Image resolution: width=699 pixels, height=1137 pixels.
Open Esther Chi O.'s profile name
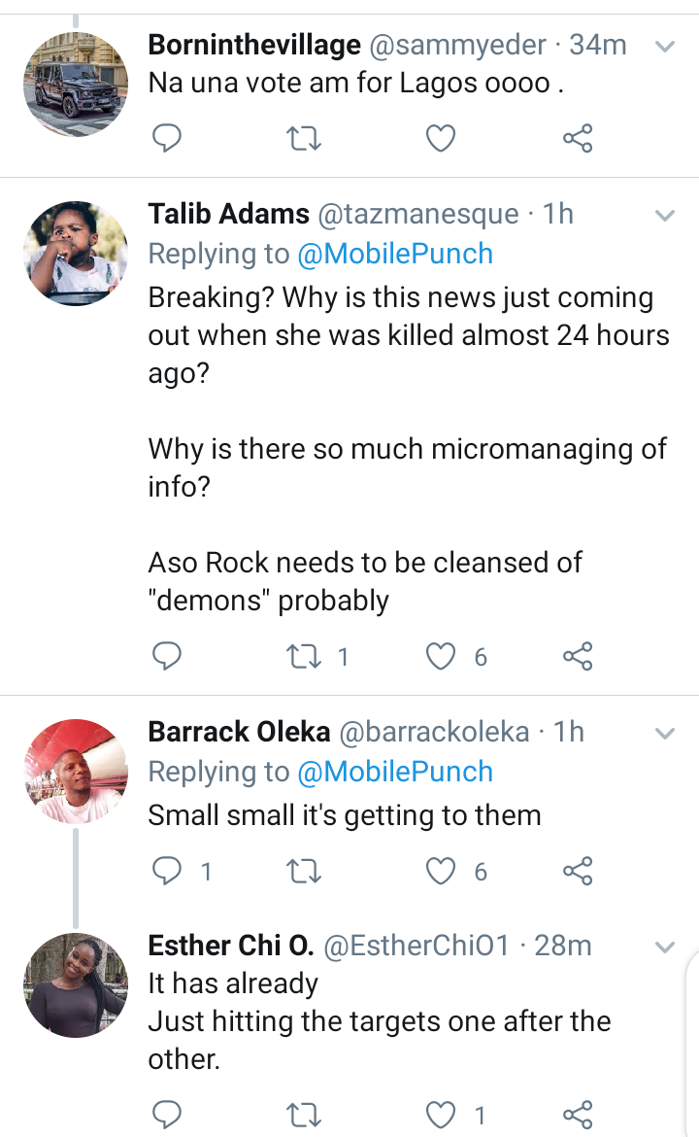click(231, 945)
